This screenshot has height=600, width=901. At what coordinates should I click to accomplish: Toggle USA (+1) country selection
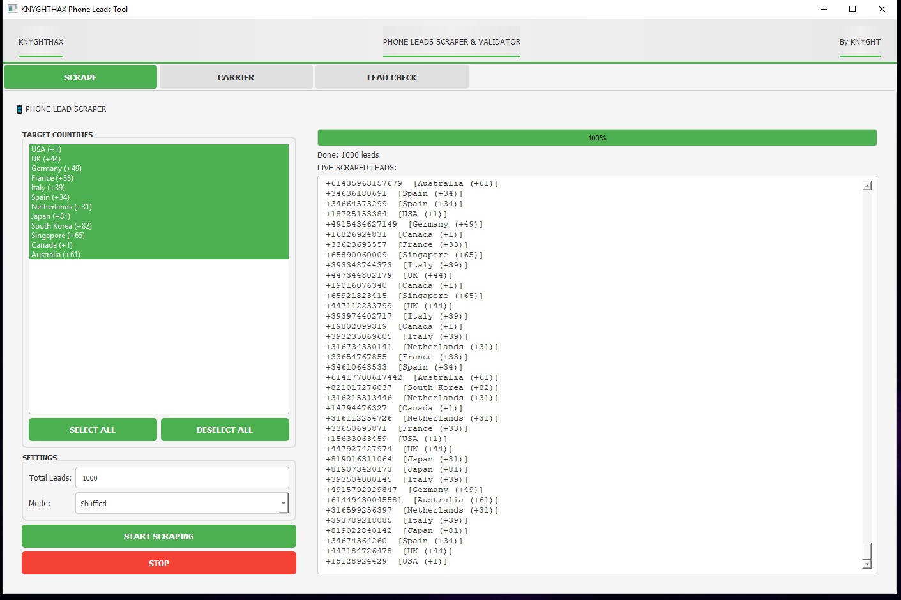click(x=47, y=149)
